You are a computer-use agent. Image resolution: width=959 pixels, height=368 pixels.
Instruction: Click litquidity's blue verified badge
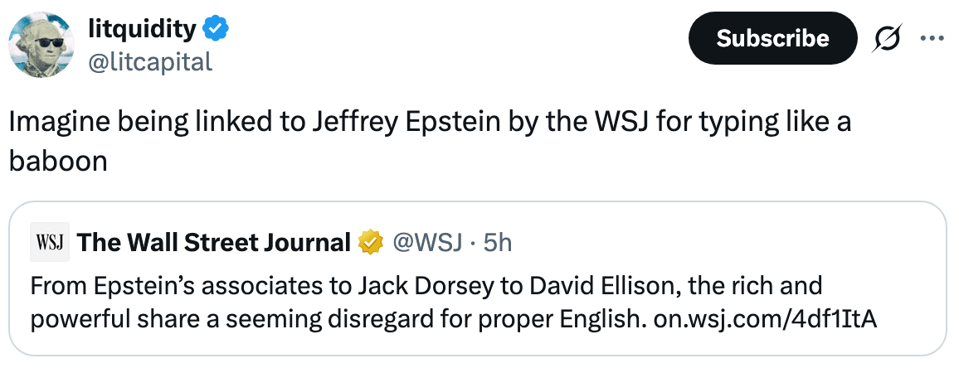(x=217, y=30)
